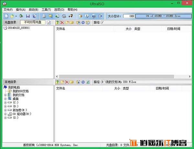Show image information via the info icon
This screenshot has height=149, width=194.
(x=87, y=16)
